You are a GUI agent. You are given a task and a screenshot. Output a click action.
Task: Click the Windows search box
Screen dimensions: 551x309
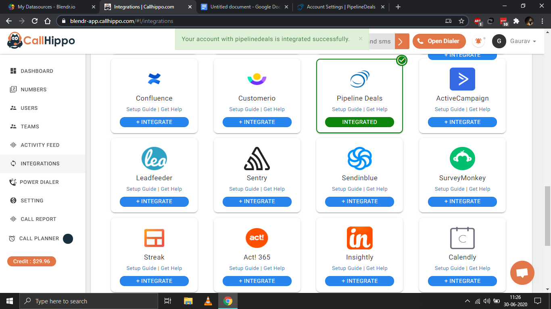[x=88, y=301]
